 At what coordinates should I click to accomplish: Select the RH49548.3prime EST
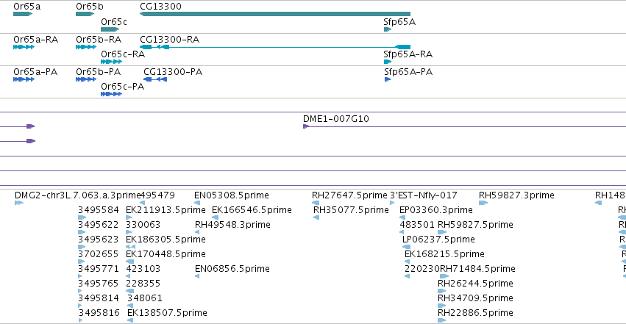coord(197,232)
